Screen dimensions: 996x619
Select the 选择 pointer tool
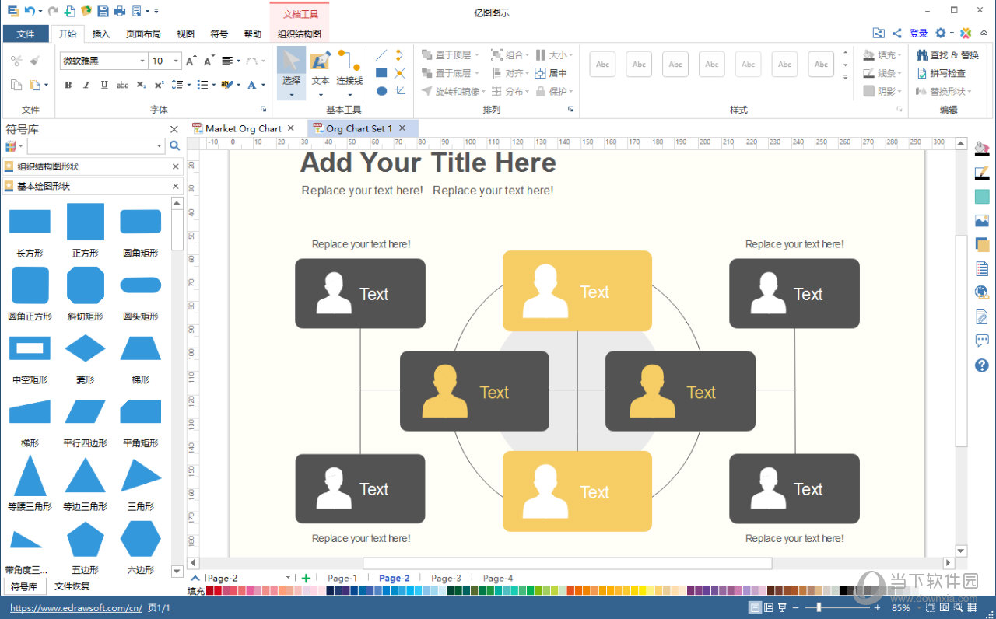click(291, 72)
